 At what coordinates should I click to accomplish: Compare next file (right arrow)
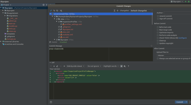coord(64,66)
